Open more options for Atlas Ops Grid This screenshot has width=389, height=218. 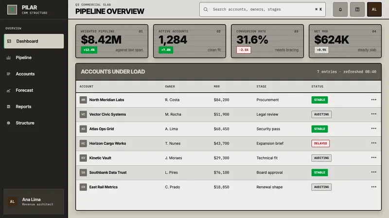tap(373, 128)
